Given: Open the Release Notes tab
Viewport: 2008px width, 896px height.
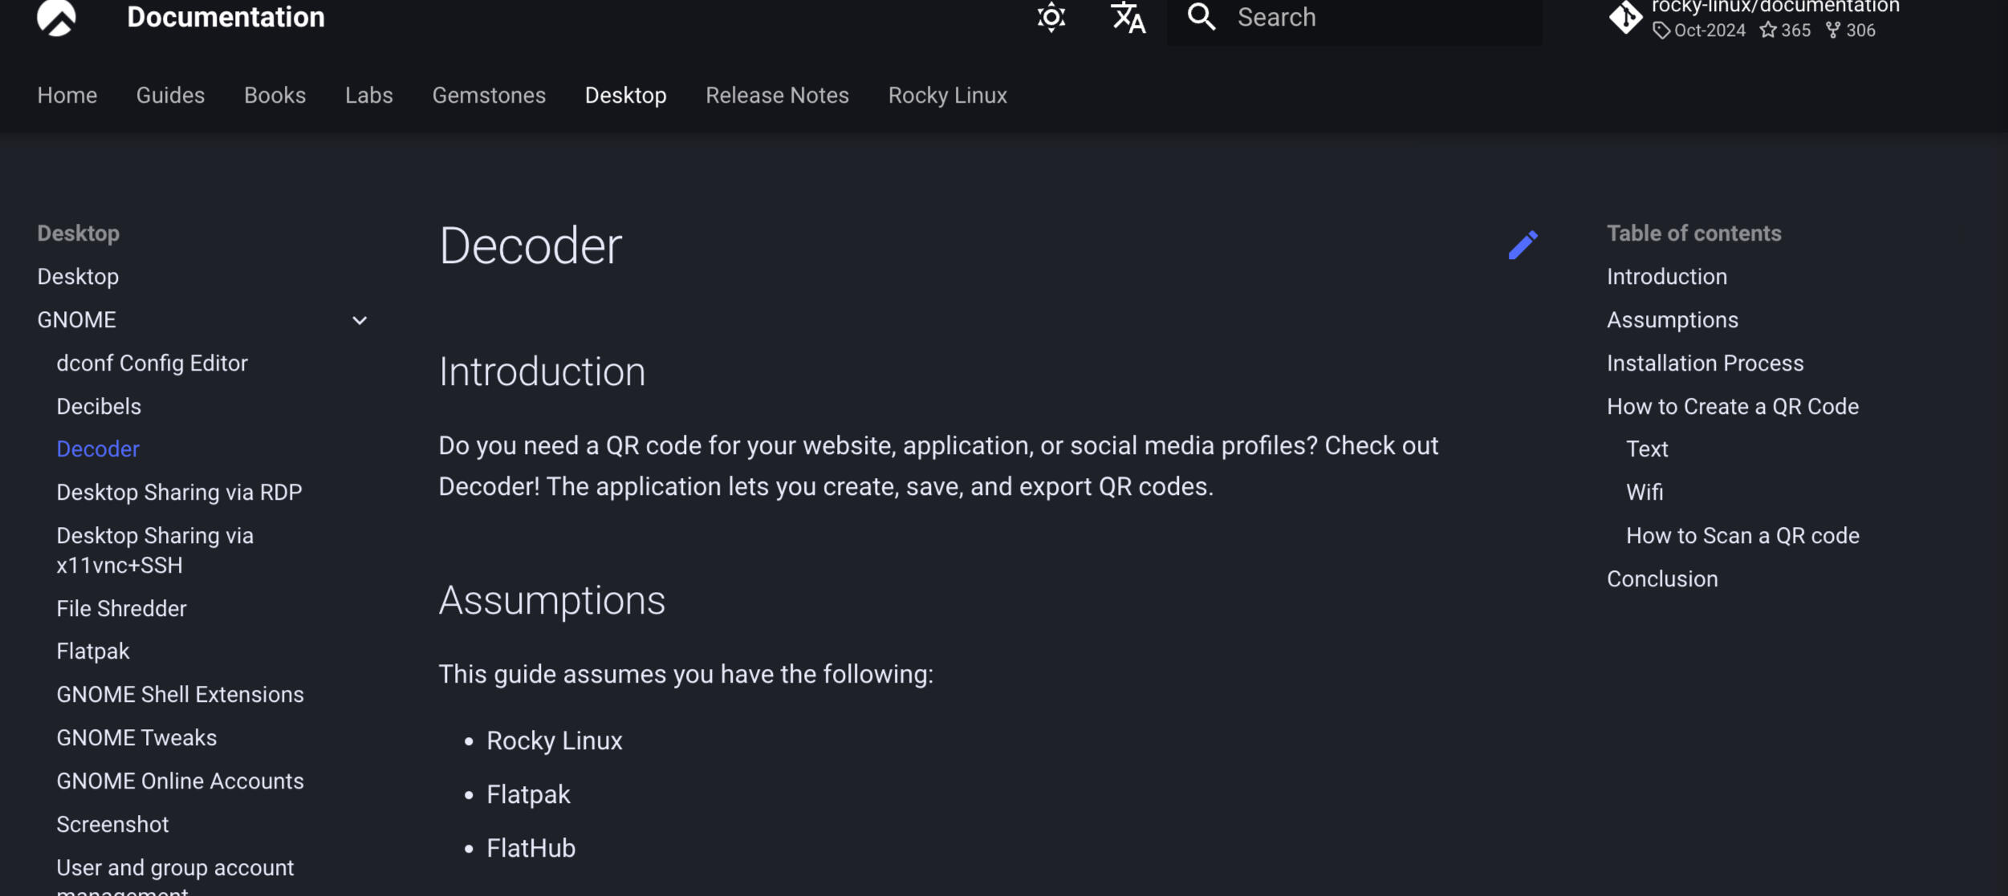Looking at the screenshot, I should 776,95.
